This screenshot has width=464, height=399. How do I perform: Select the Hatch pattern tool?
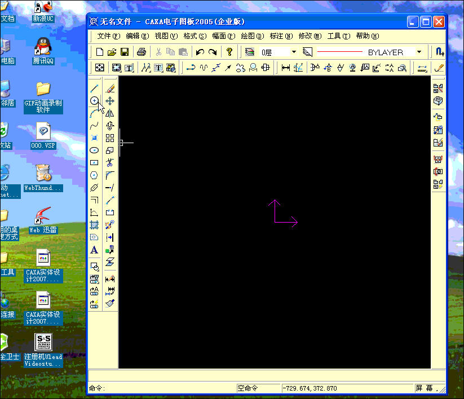pos(94,225)
